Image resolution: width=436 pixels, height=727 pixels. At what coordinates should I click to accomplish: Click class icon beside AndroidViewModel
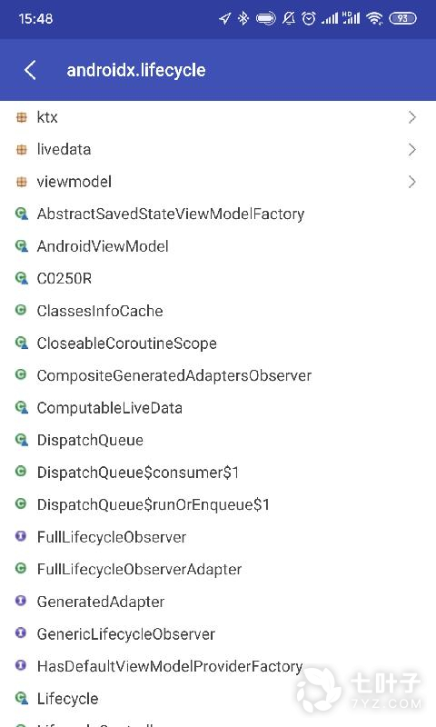click(x=21, y=246)
